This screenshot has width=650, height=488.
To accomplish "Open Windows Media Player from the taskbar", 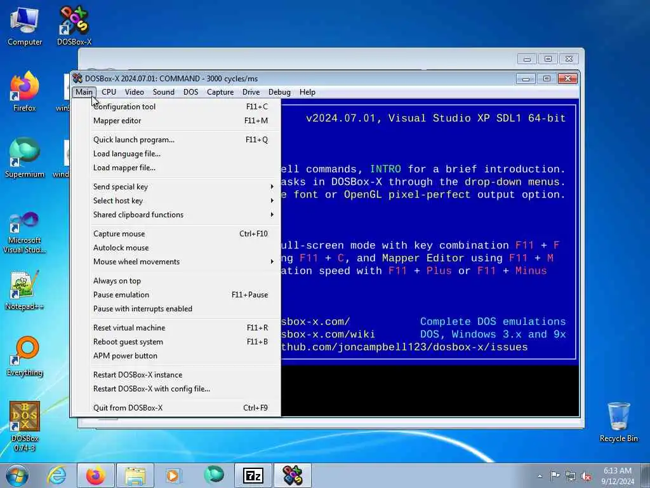I will pos(173,475).
